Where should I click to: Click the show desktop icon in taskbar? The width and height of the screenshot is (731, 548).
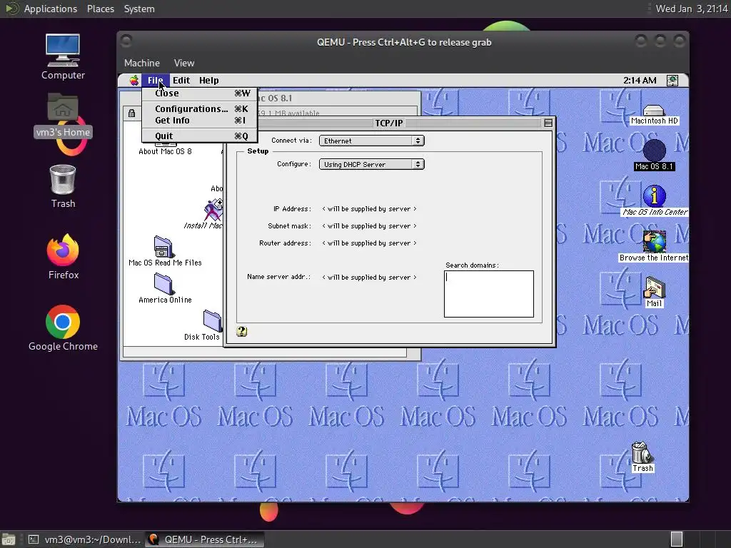point(8,539)
